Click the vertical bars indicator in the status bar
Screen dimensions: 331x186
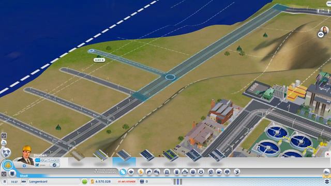pos(178,181)
